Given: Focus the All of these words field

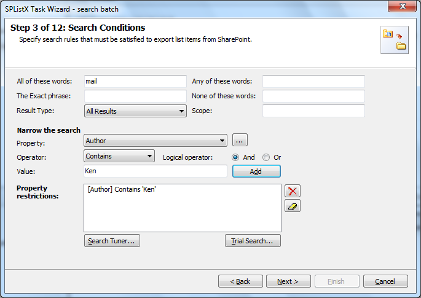Looking at the screenshot, I should (x=135, y=81).
